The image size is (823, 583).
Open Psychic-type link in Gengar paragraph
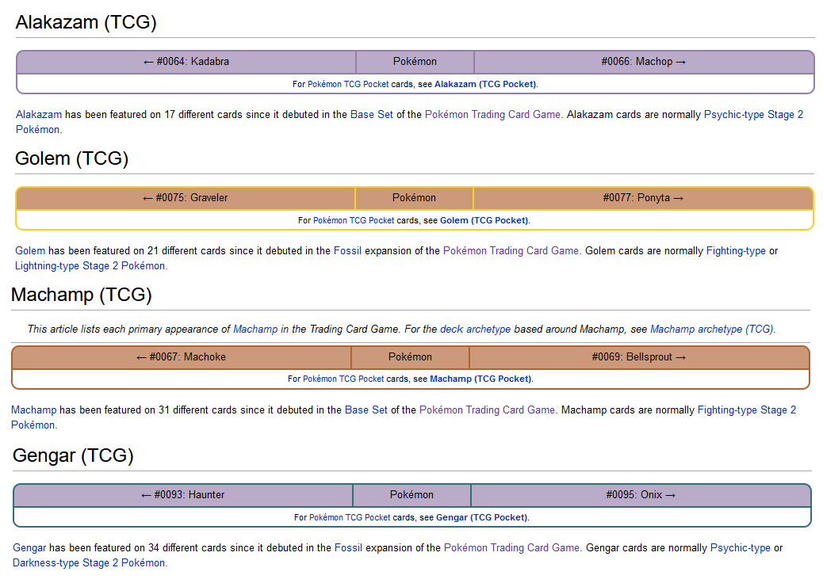coord(740,548)
